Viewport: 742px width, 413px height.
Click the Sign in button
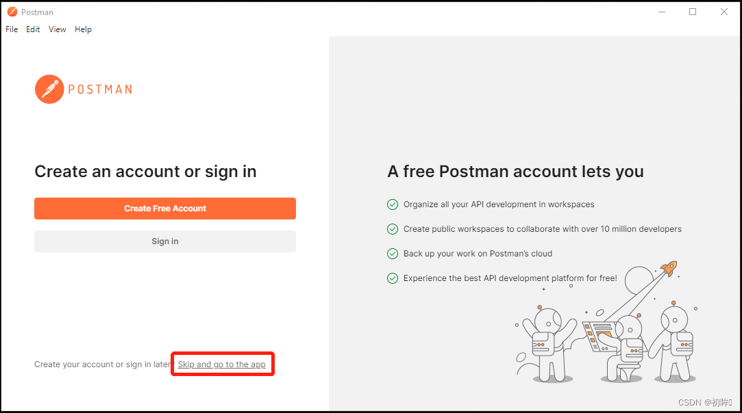pyautogui.click(x=164, y=241)
